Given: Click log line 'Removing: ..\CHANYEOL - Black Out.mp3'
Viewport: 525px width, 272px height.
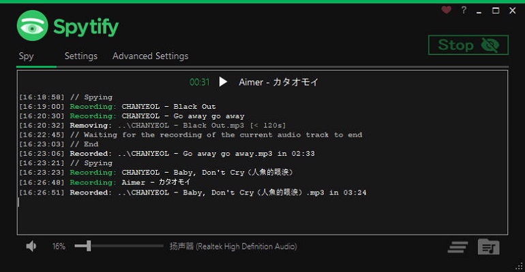Looking at the screenshot, I should click(x=152, y=126).
